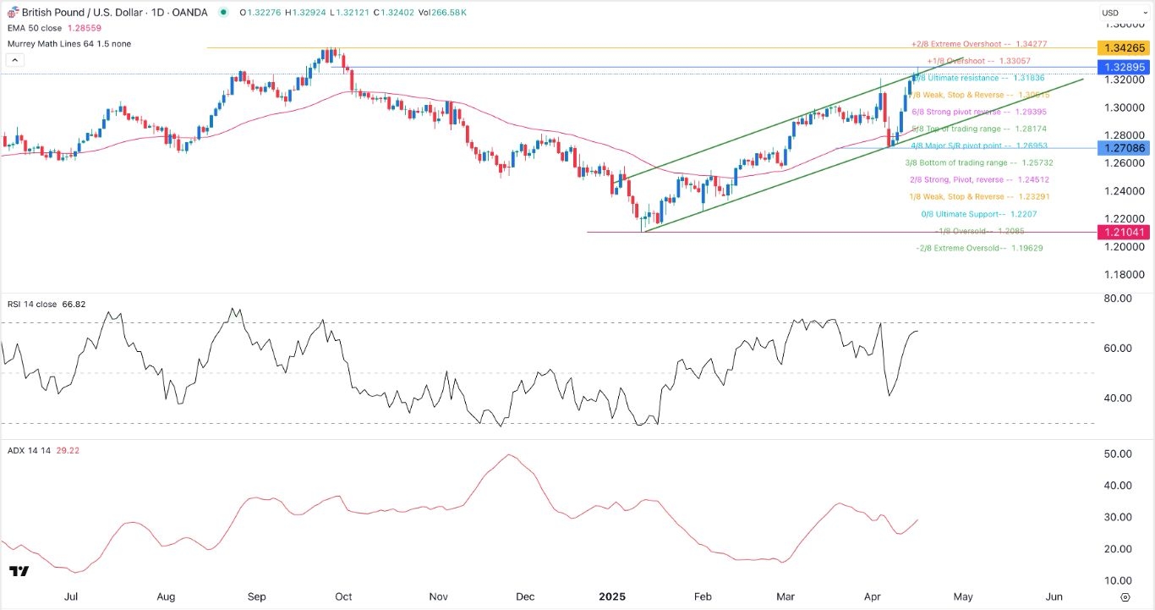Open the USD currency dropdown
Viewport: 1155px width, 610px height.
point(1122,13)
